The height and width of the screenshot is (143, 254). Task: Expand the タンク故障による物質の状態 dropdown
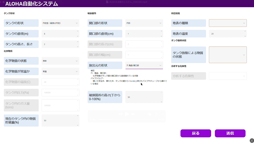coord(228,55)
